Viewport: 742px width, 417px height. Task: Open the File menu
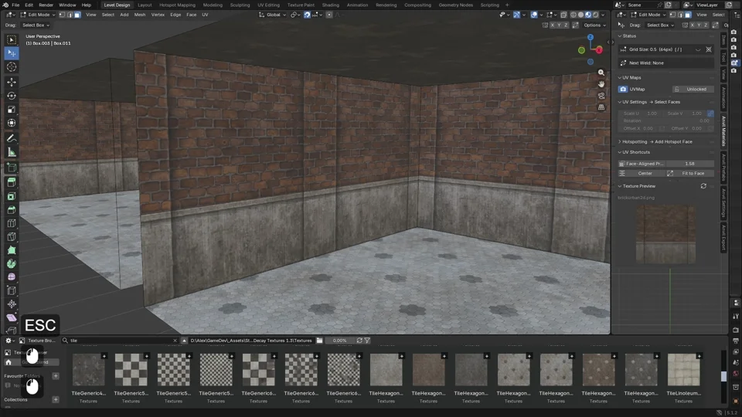click(15, 5)
